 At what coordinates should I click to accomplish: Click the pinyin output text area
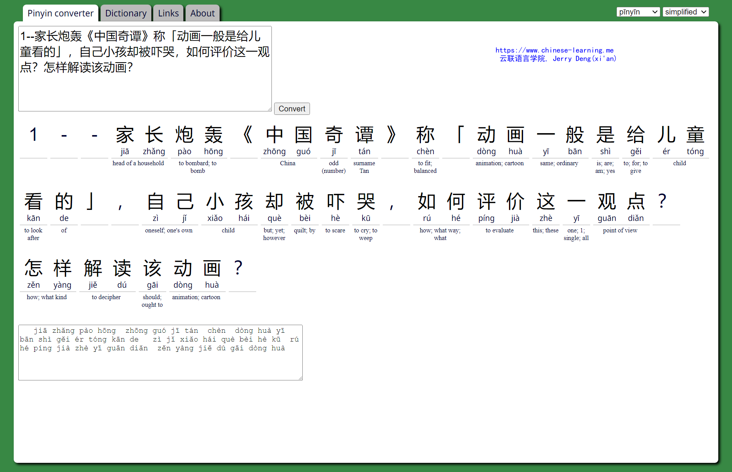pos(160,353)
